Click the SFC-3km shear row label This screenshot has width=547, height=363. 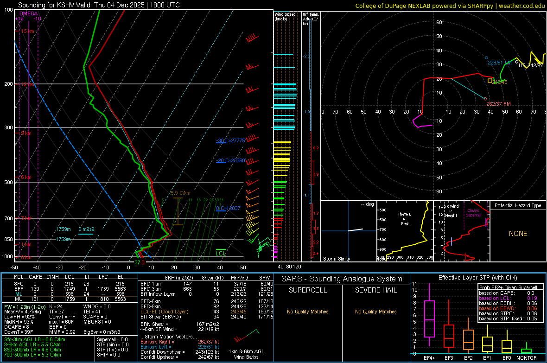(151, 289)
